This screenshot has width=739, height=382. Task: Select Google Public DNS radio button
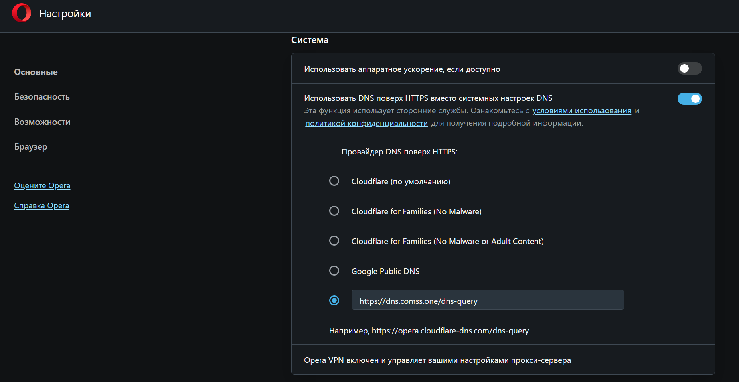tap(334, 271)
